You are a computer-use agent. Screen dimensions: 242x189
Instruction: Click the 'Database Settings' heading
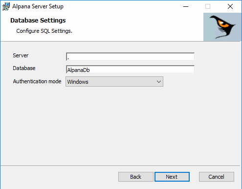pyautogui.click(x=38, y=21)
